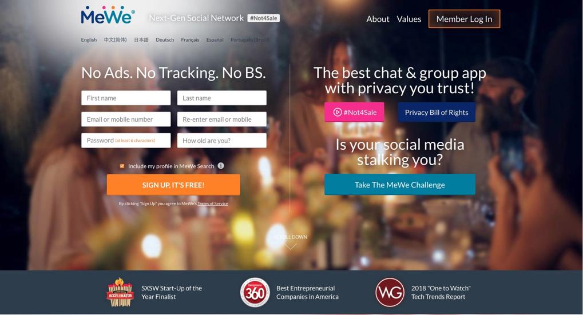This screenshot has height=315, width=583.
Task: Click the Member Log In button
Action: 465,19
